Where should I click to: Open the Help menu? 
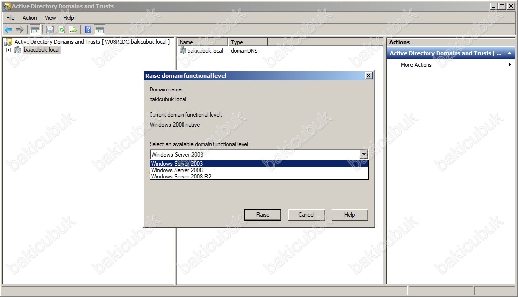tap(69, 18)
